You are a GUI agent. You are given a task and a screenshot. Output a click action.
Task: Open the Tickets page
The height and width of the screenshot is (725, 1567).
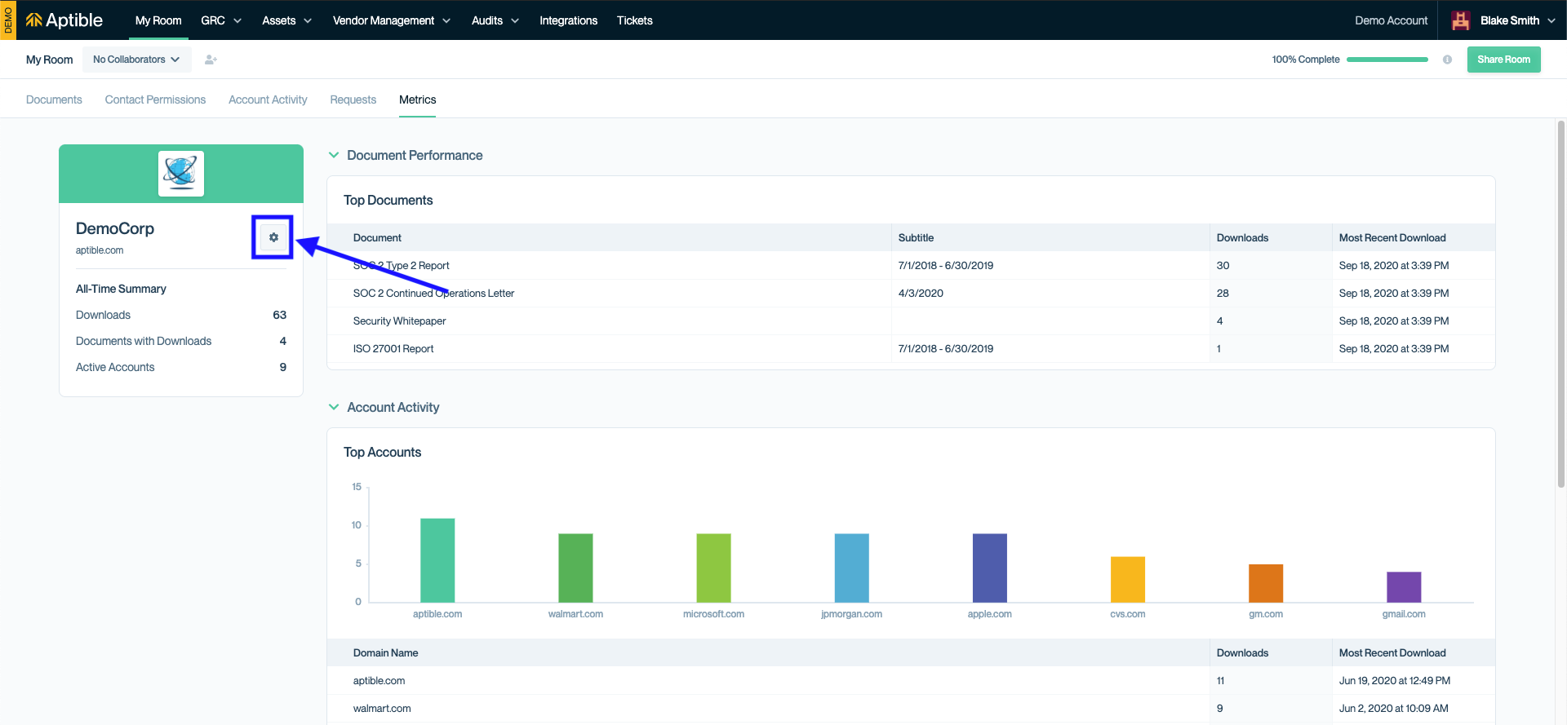(634, 20)
